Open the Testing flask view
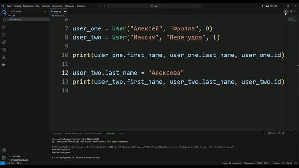299x168 pixels. pyautogui.click(x=4, y=57)
